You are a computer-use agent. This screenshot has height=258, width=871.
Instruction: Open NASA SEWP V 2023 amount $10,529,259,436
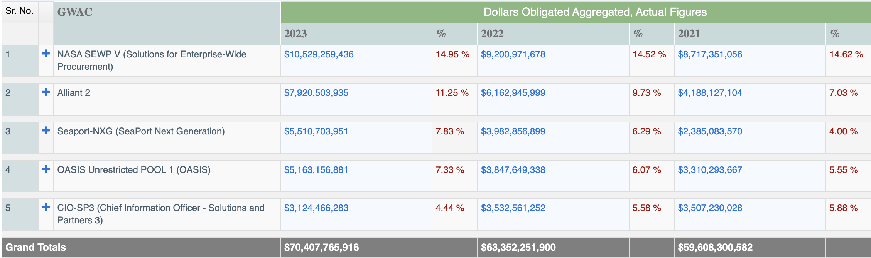319,54
